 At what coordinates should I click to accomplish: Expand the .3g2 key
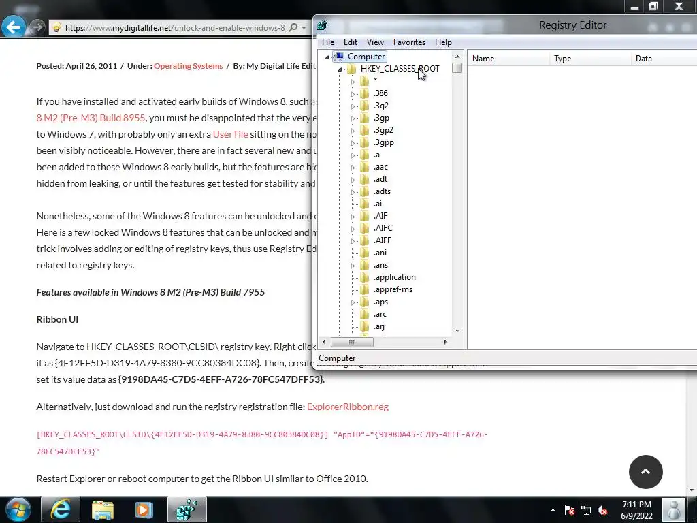(x=353, y=106)
